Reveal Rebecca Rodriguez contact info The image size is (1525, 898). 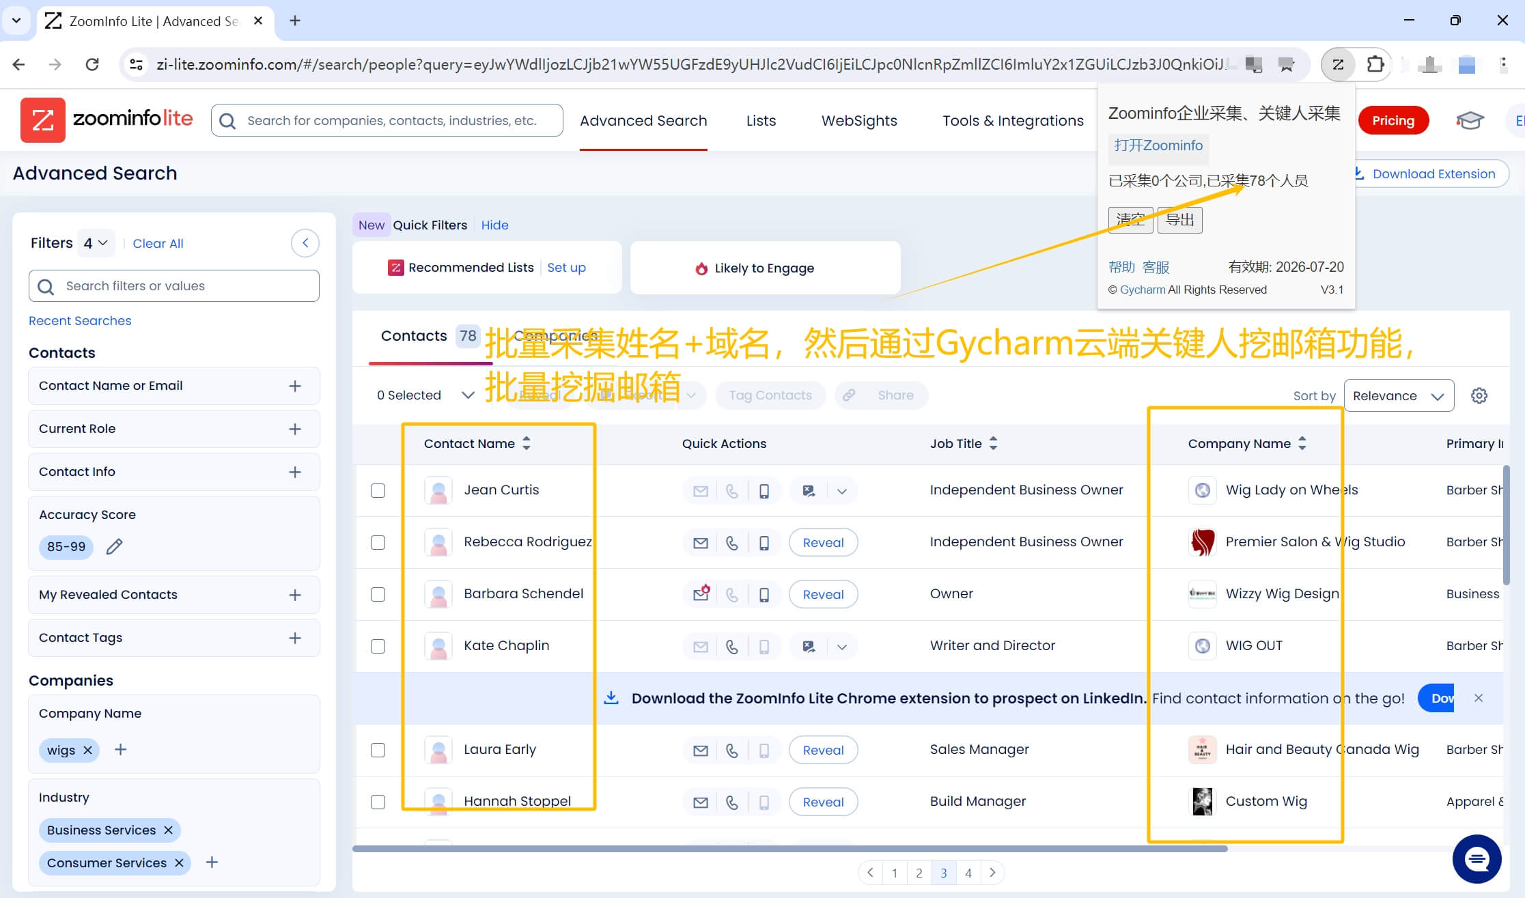pyautogui.click(x=823, y=543)
